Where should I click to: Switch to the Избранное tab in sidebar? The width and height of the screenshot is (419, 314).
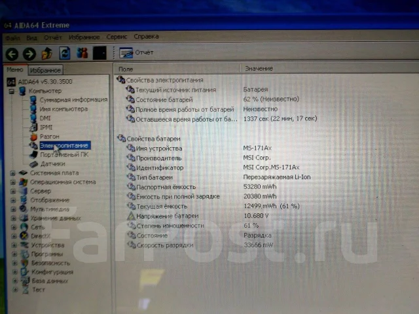(x=45, y=70)
